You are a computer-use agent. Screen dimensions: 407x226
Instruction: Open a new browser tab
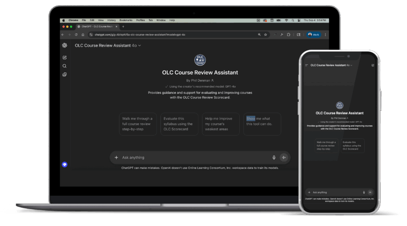coord(123,27)
